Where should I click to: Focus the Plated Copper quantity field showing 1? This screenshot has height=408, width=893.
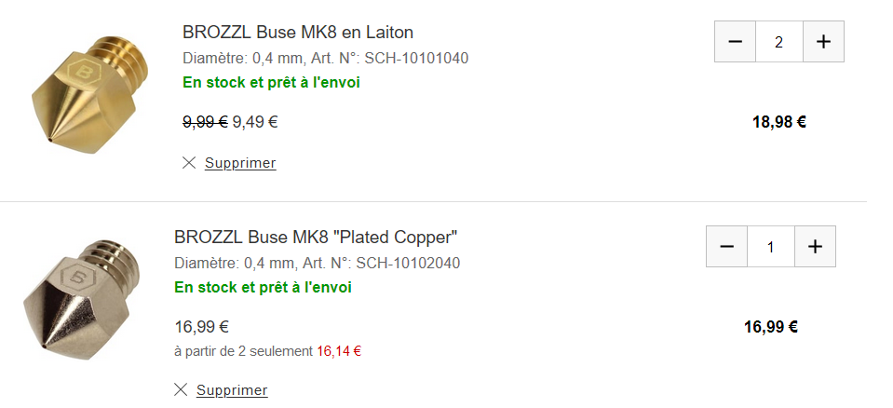(x=770, y=247)
